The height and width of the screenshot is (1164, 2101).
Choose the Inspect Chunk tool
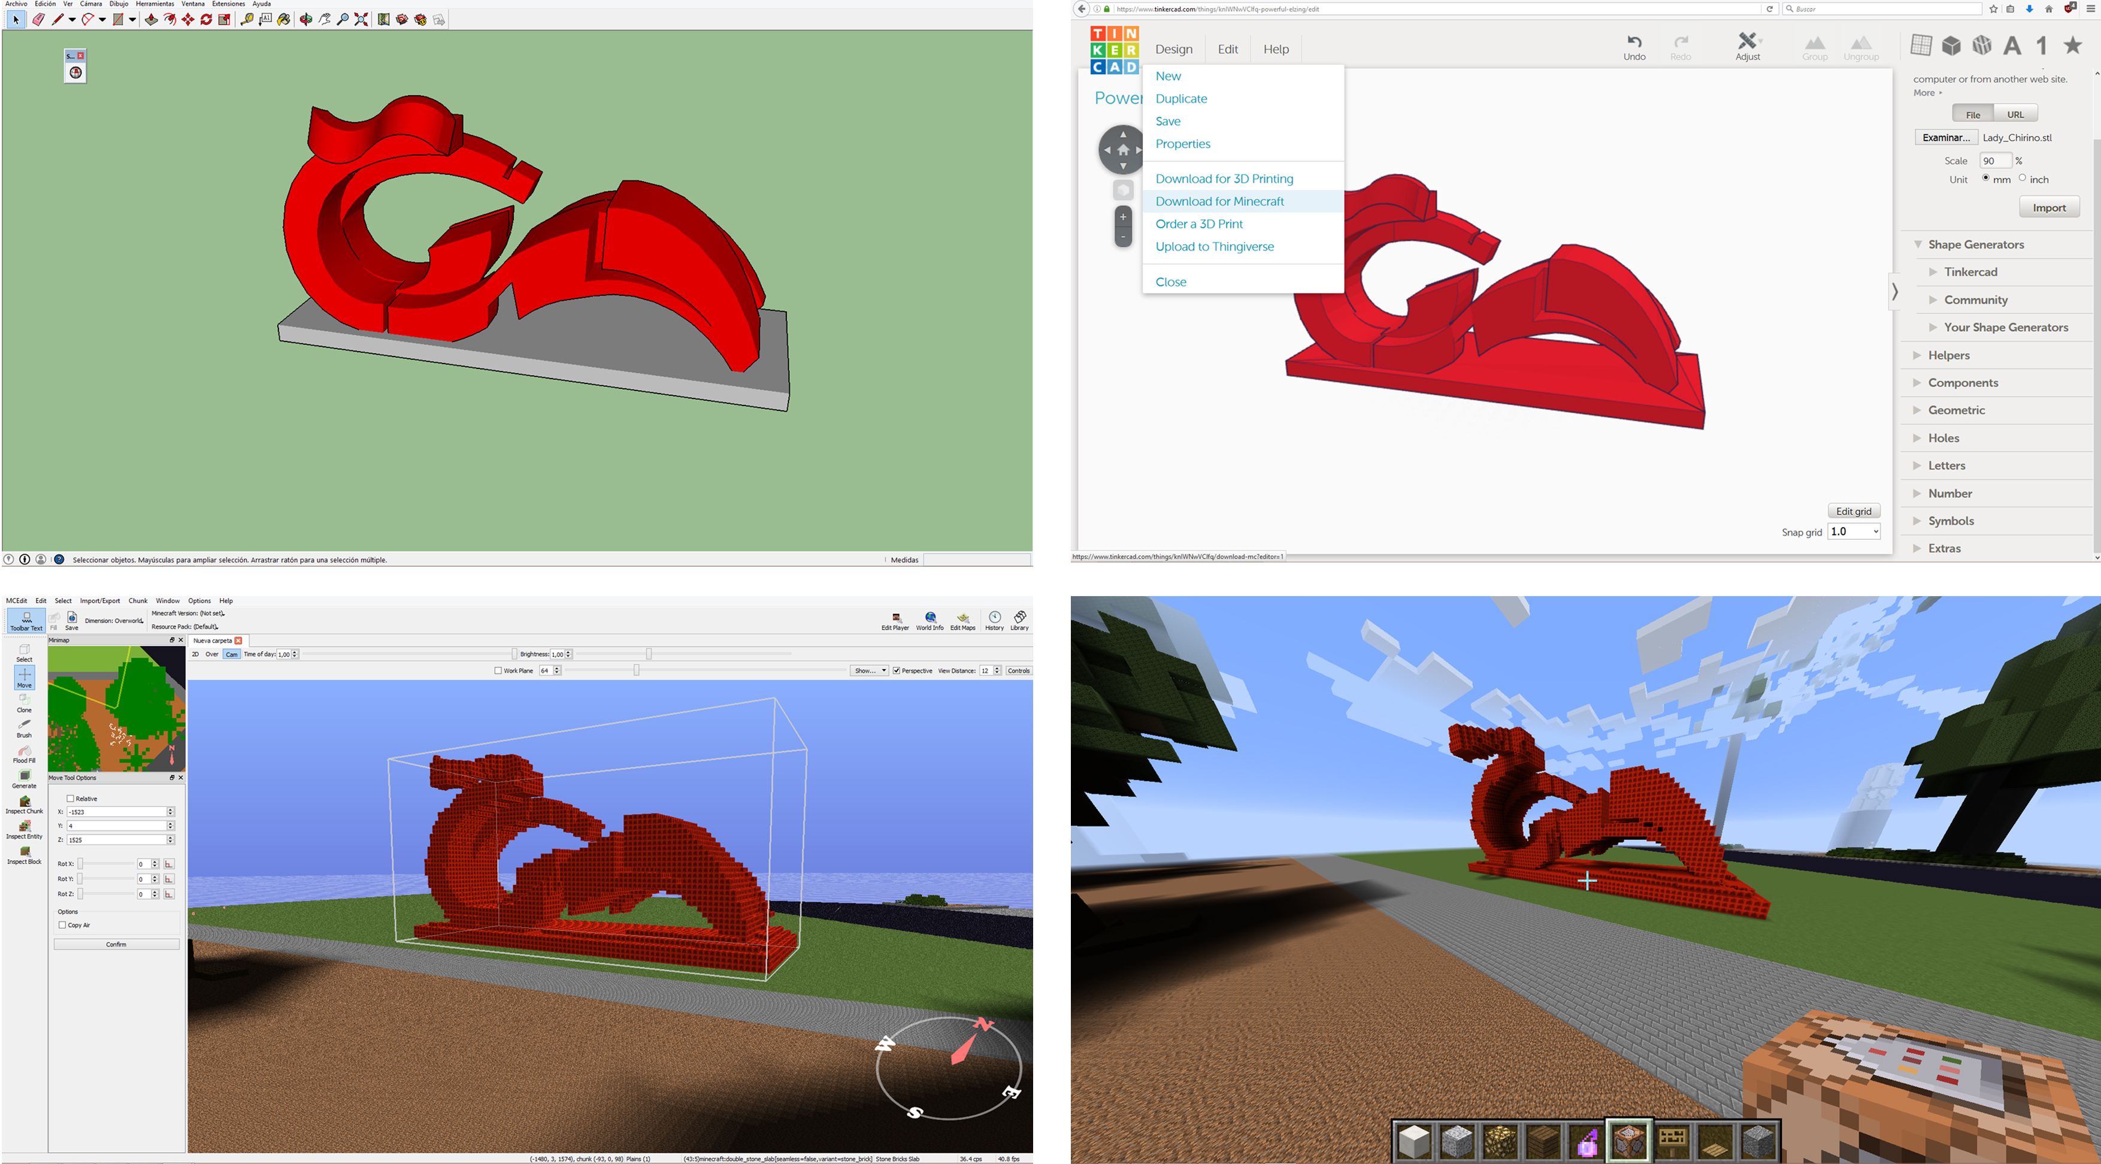25,805
